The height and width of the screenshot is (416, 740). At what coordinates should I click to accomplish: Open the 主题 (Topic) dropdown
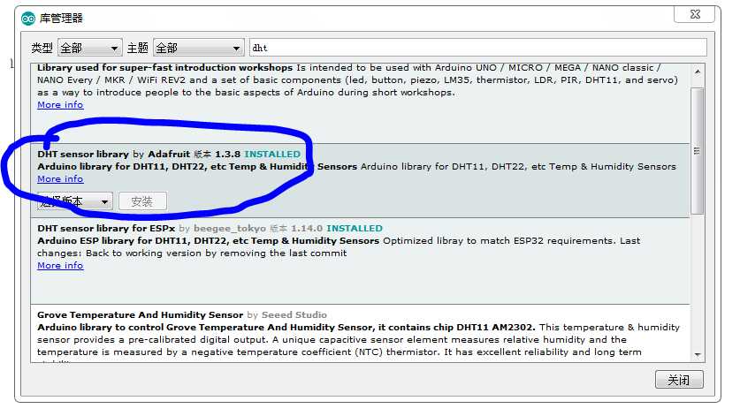point(199,48)
